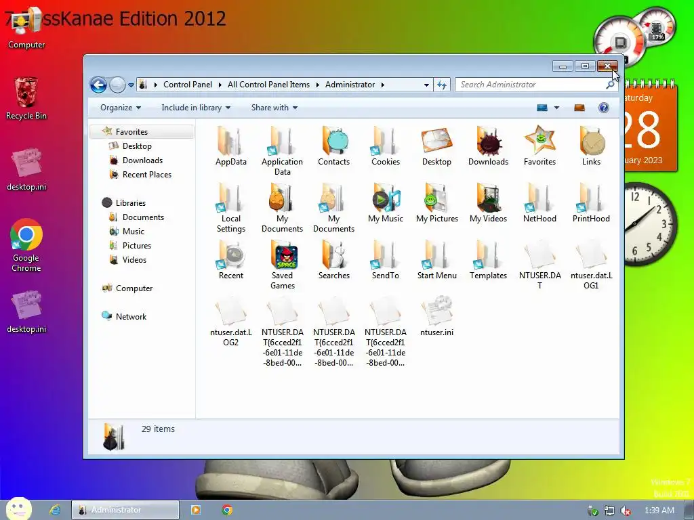Select the Templates folder
Screen dimensions: 694x520
[x=488, y=259]
